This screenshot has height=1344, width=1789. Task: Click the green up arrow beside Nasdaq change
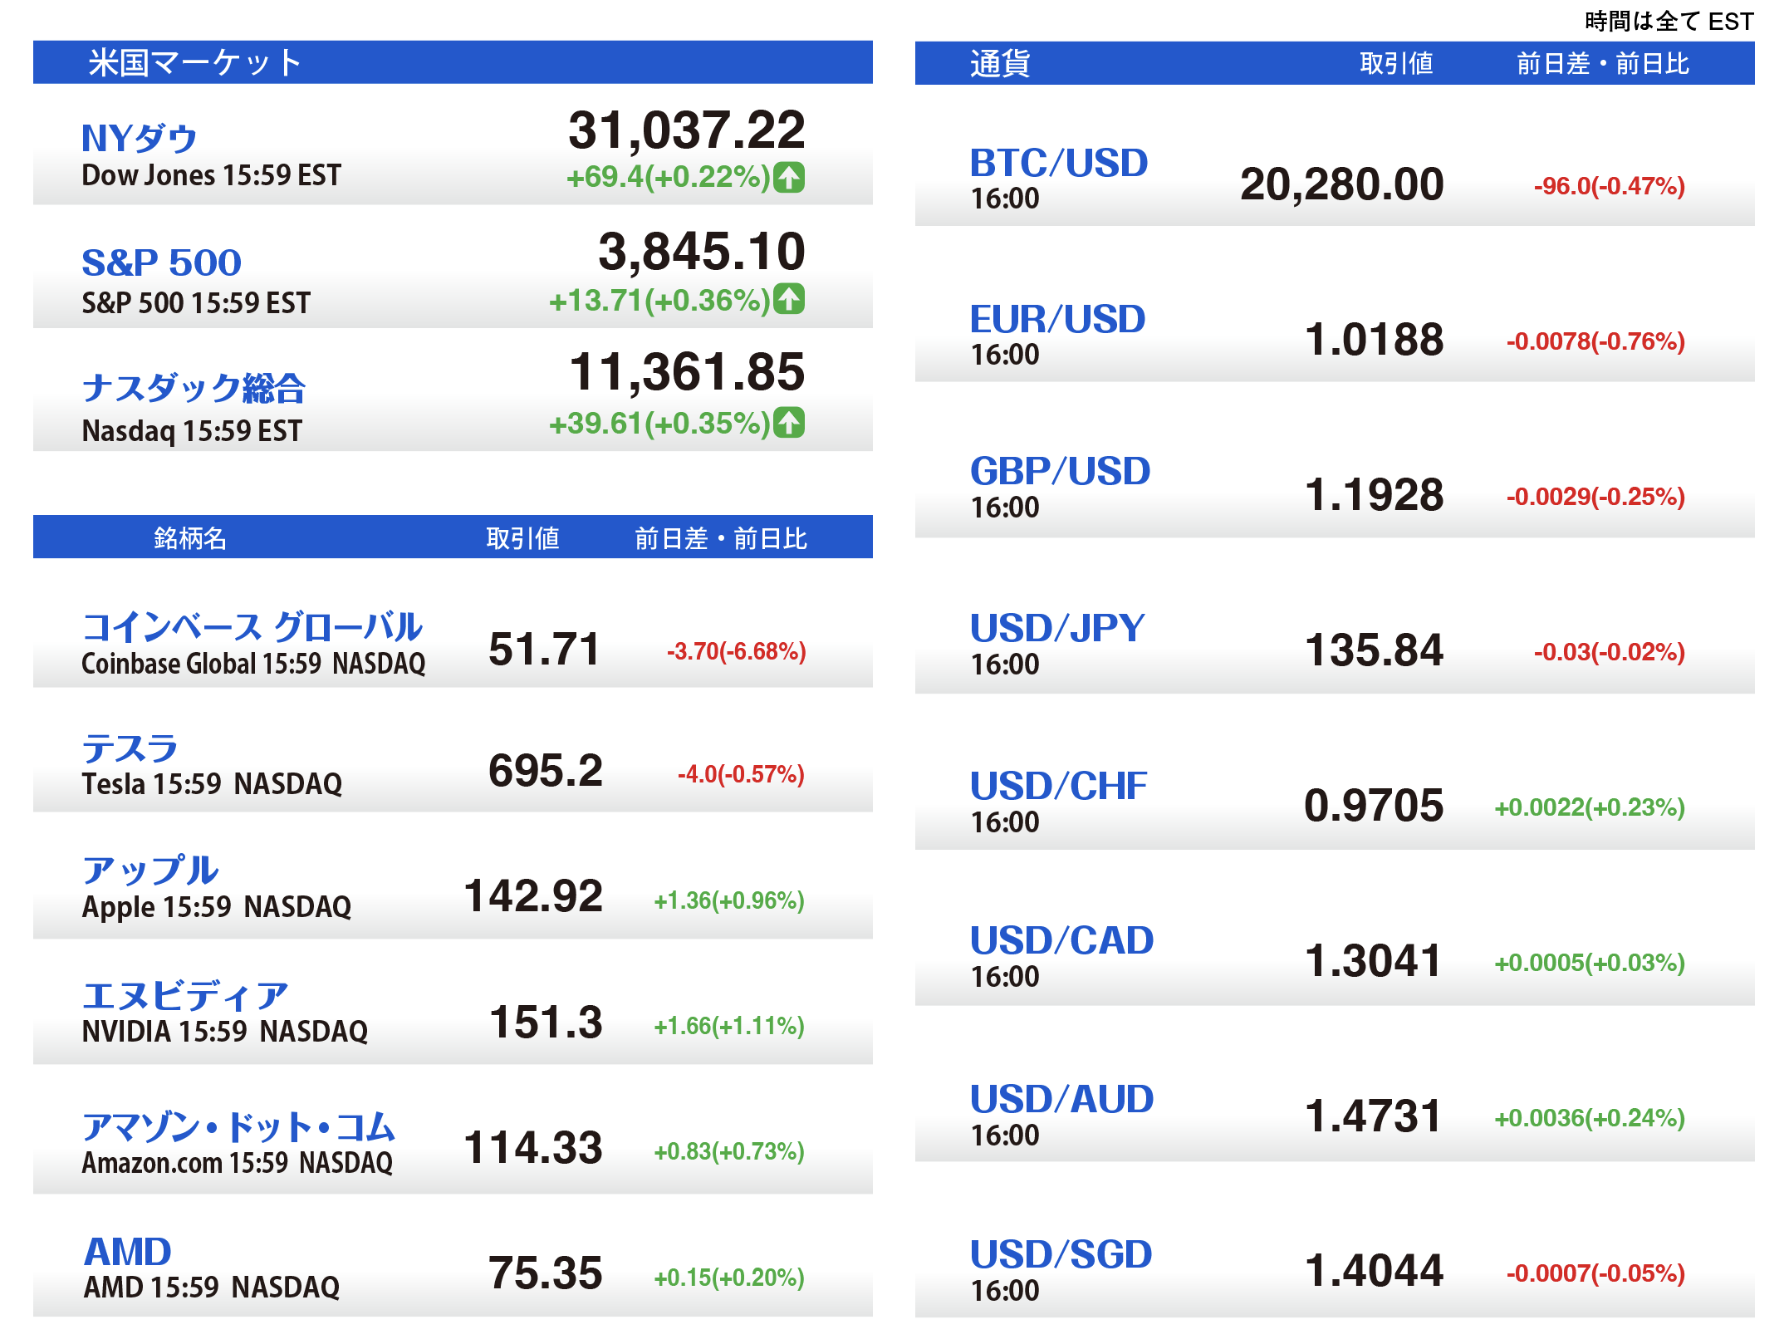pos(789,423)
